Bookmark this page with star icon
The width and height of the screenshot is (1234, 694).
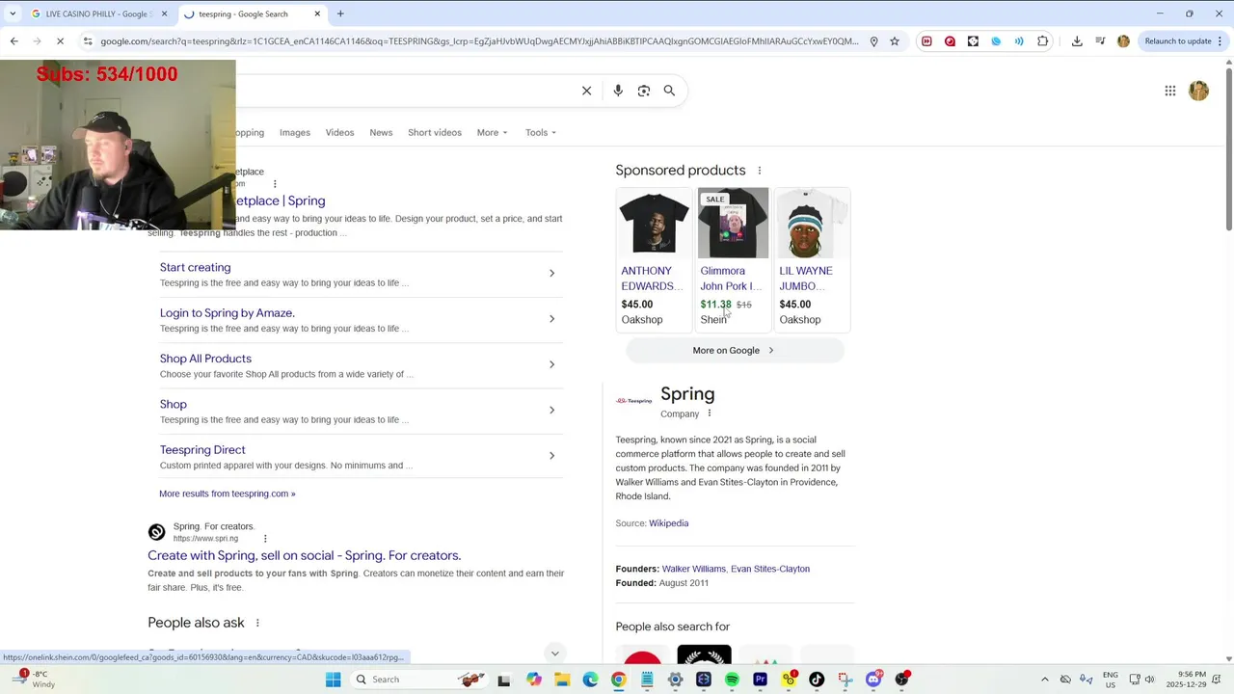click(895, 41)
